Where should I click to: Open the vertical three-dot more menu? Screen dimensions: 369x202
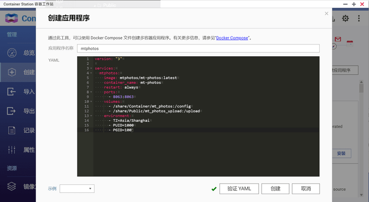(x=359, y=18)
